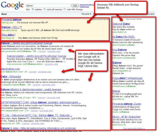Open the 'Datorer' Inregodirekt.se ad
This screenshot has height=132, width=157.
pyautogui.click(x=117, y=63)
